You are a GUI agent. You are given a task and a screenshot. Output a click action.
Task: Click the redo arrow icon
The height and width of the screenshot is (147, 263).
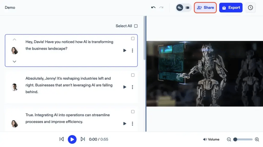pyautogui.click(x=161, y=7)
